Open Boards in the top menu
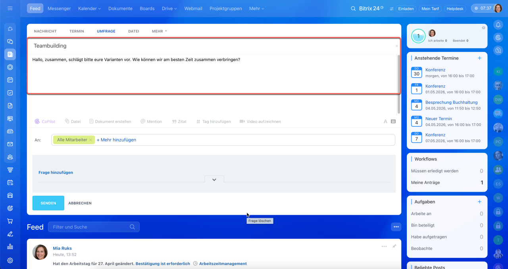The height and width of the screenshot is (269, 508). point(147,8)
